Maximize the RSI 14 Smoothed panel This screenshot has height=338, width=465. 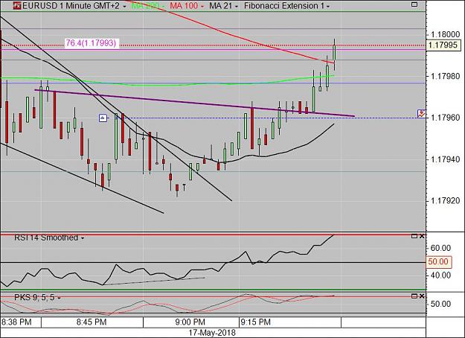coord(414,236)
